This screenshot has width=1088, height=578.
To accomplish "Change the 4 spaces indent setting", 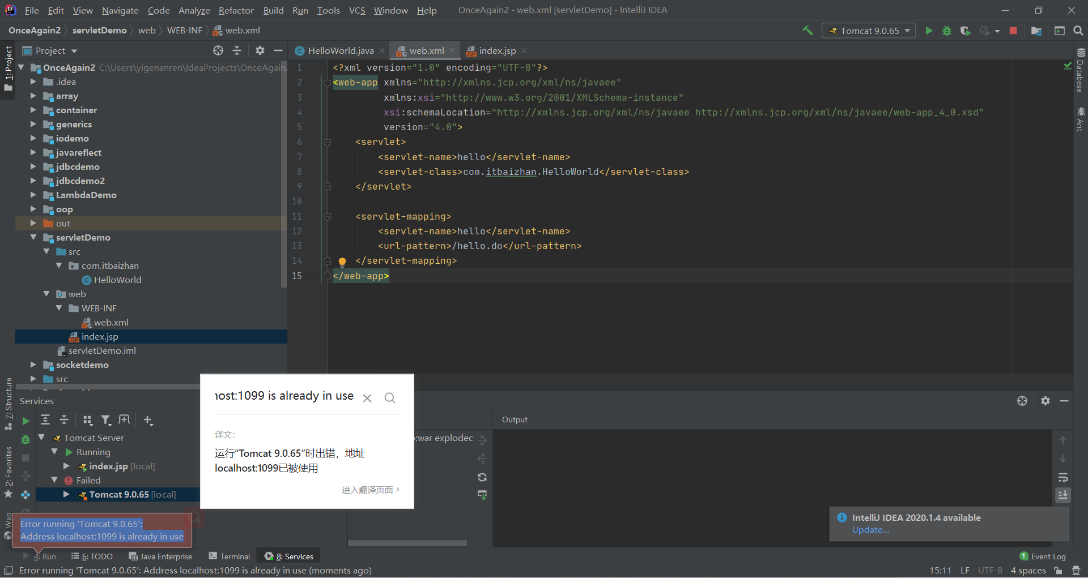I will [1028, 570].
